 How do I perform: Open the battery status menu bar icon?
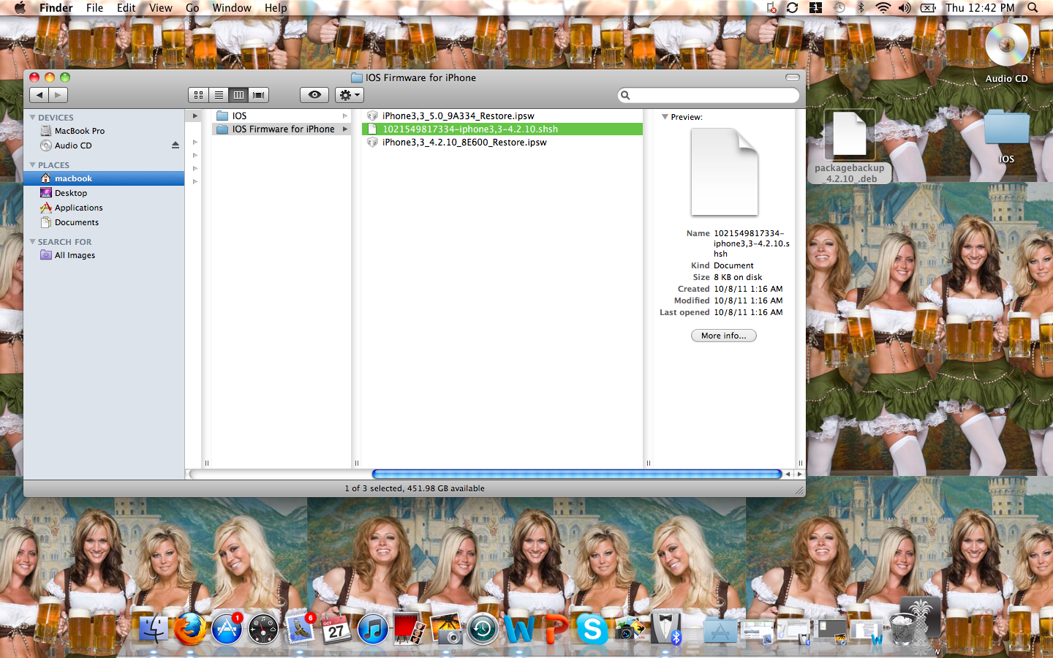coord(928,8)
